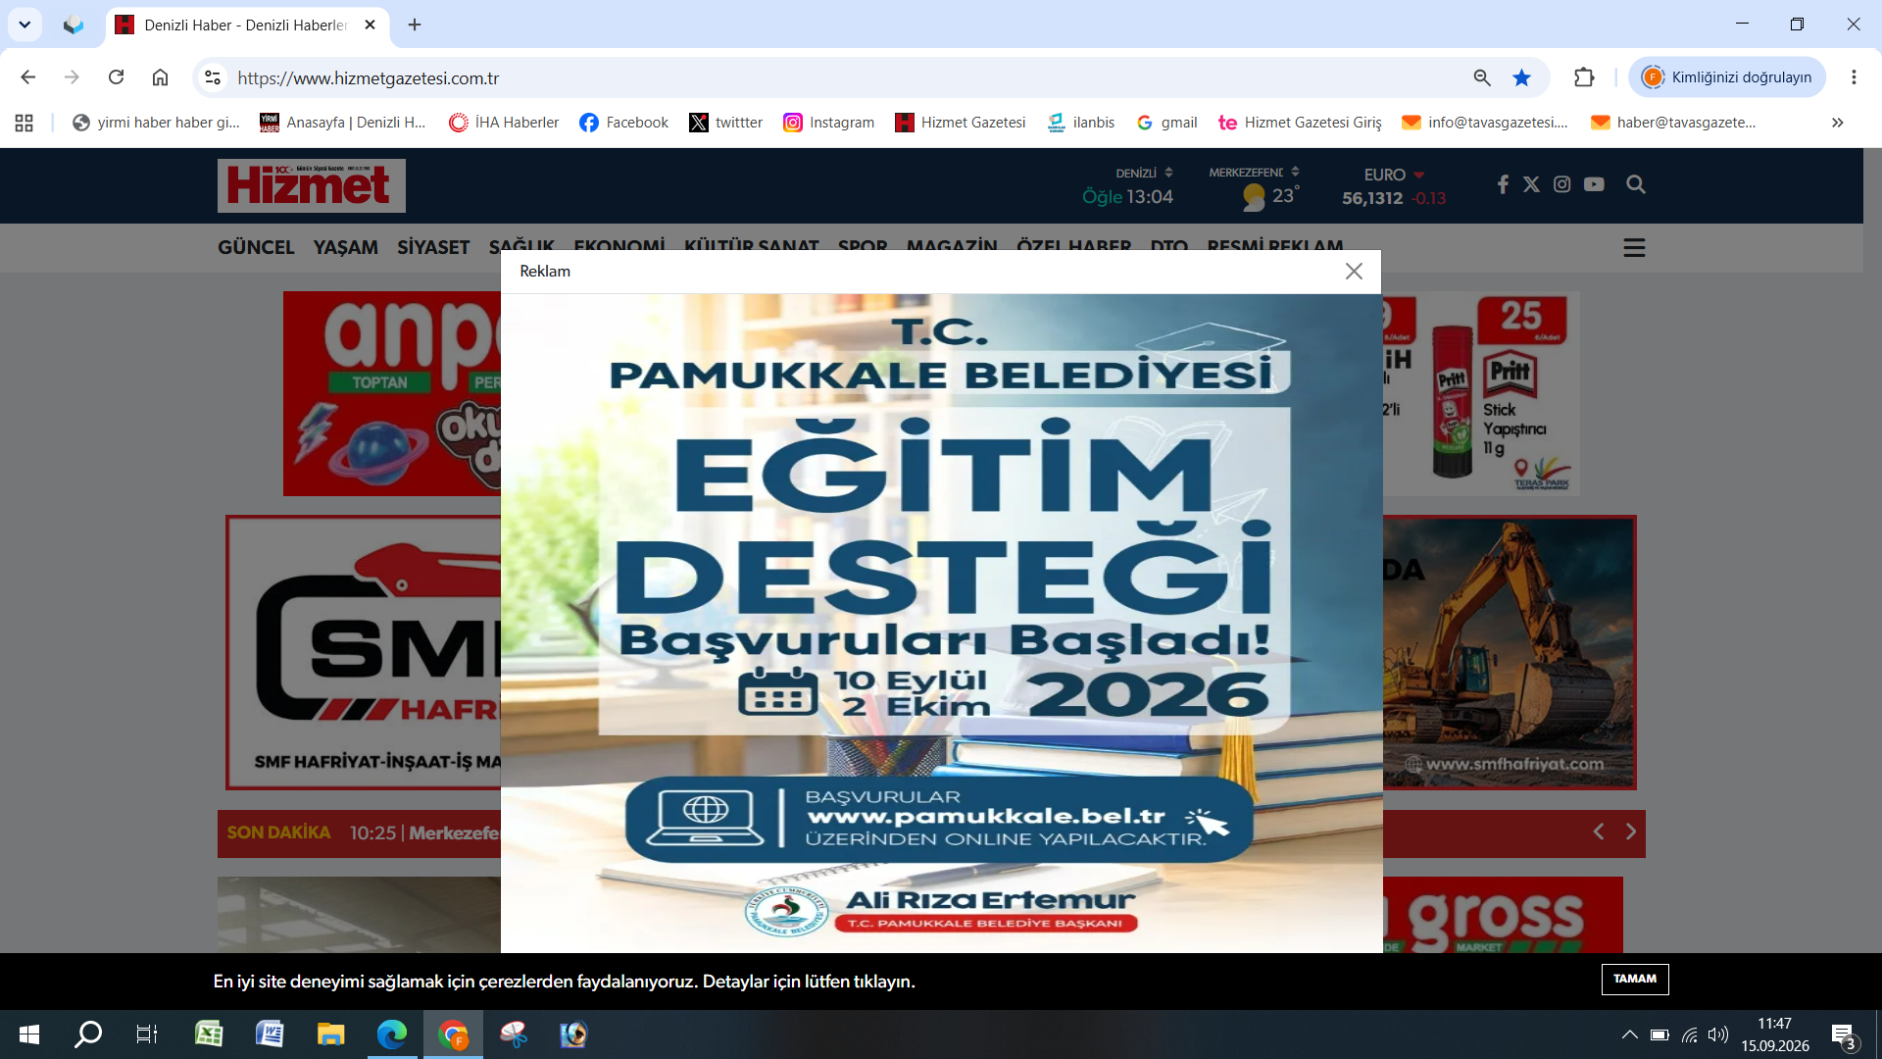Viewport: 1882px width, 1059px height.
Task: Click the address bar URL
Action: [x=369, y=78]
